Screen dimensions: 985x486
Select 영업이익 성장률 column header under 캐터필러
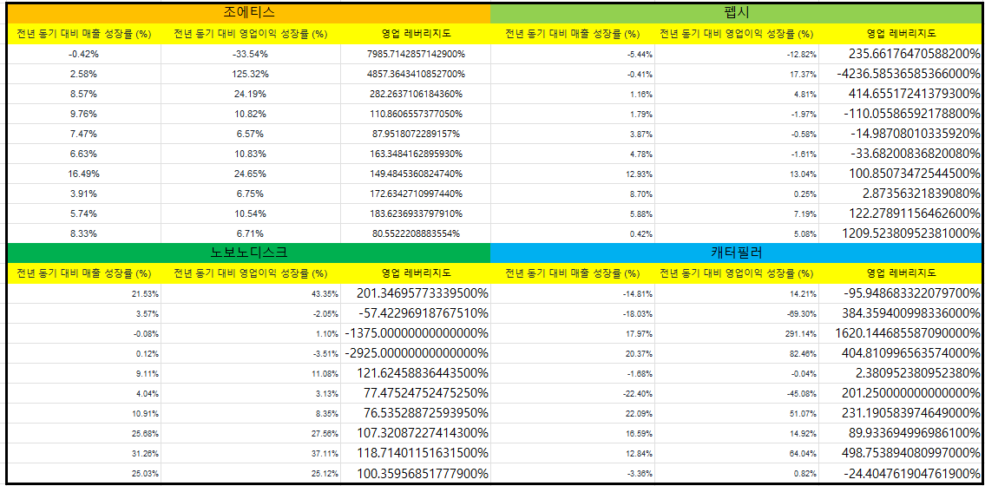tap(736, 273)
